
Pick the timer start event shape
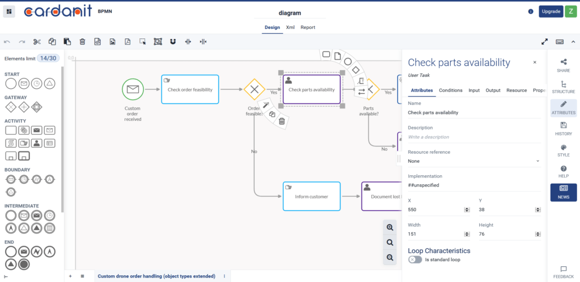(37, 84)
